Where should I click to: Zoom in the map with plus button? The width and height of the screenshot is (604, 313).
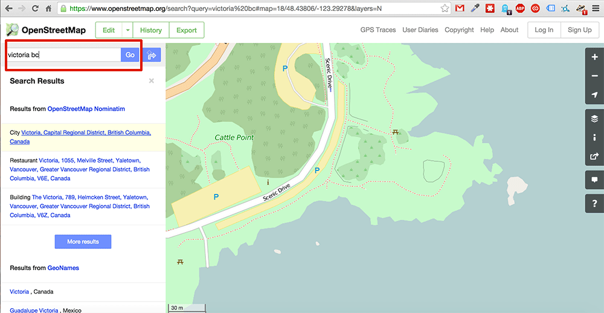pyautogui.click(x=594, y=57)
